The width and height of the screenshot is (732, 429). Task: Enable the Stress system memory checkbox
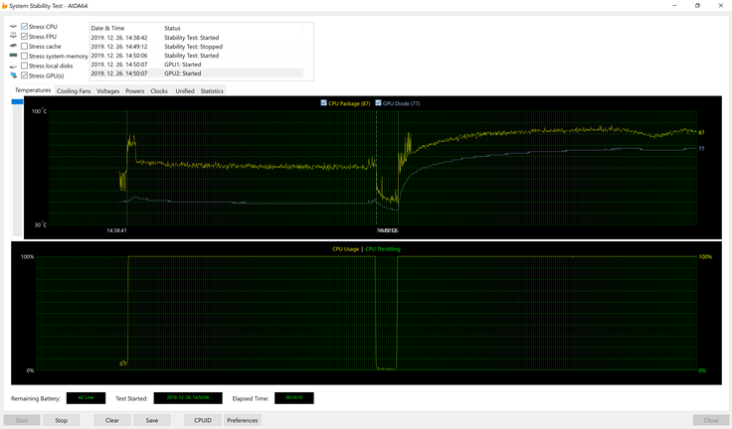pos(24,56)
